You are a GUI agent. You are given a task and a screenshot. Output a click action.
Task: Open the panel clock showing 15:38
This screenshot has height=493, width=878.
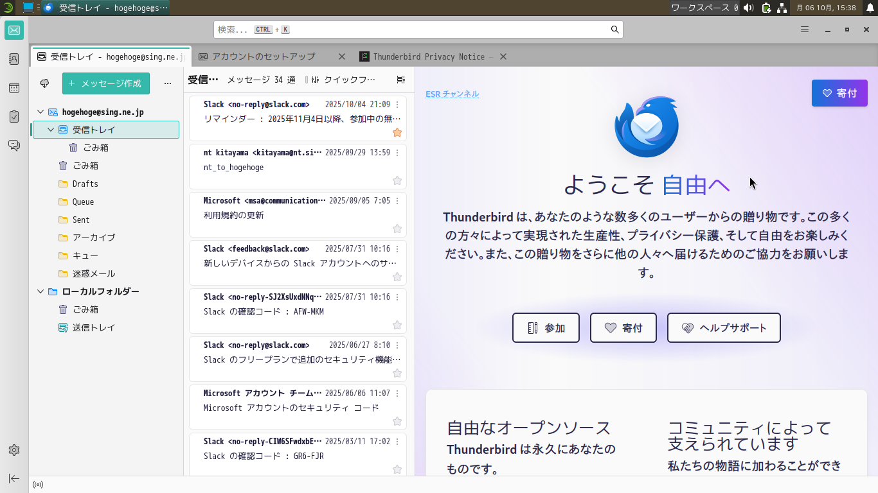coord(826,8)
